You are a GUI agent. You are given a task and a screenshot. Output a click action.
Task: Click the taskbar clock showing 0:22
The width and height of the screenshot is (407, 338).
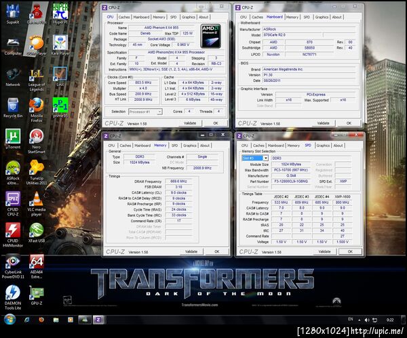[x=390, y=320]
